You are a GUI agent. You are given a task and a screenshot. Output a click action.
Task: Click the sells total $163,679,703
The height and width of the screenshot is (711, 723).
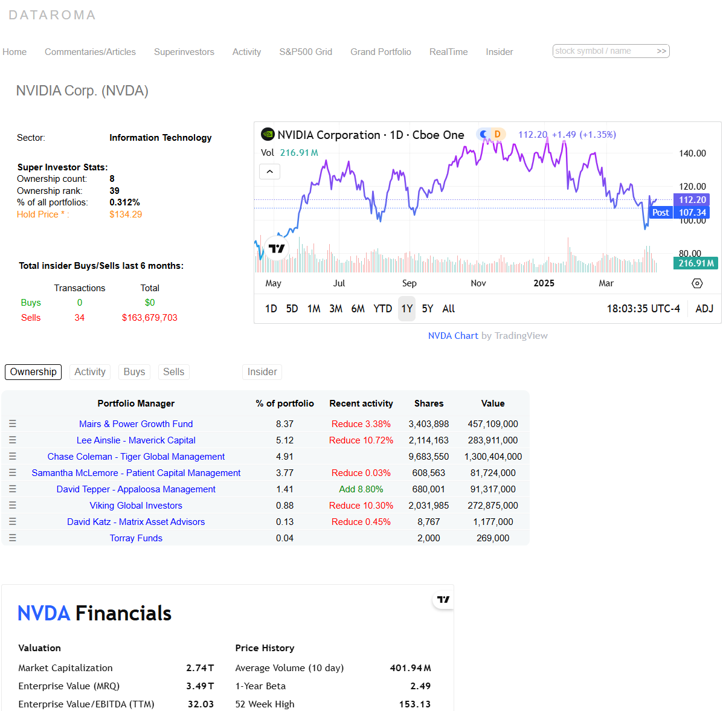149,318
